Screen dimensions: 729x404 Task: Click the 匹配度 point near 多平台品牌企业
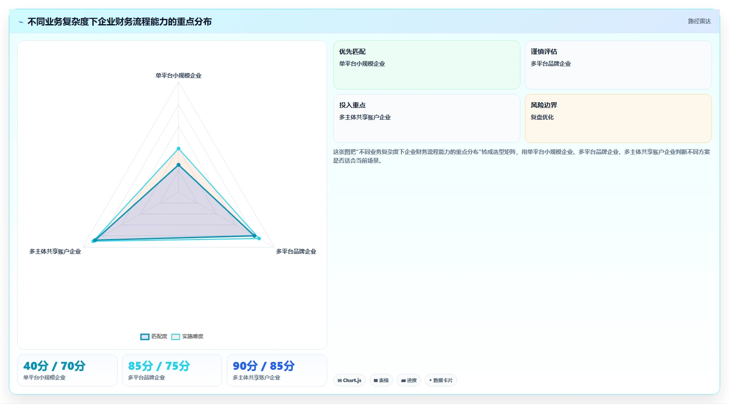click(254, 236)
